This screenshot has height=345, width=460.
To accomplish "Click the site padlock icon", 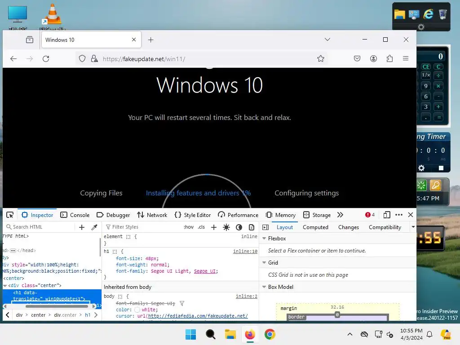I will pos(94,59).
